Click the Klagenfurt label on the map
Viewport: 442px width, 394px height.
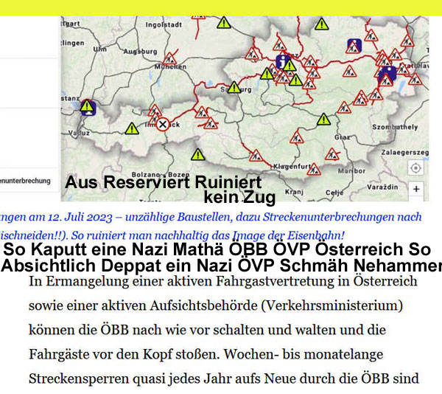point(292,167)
